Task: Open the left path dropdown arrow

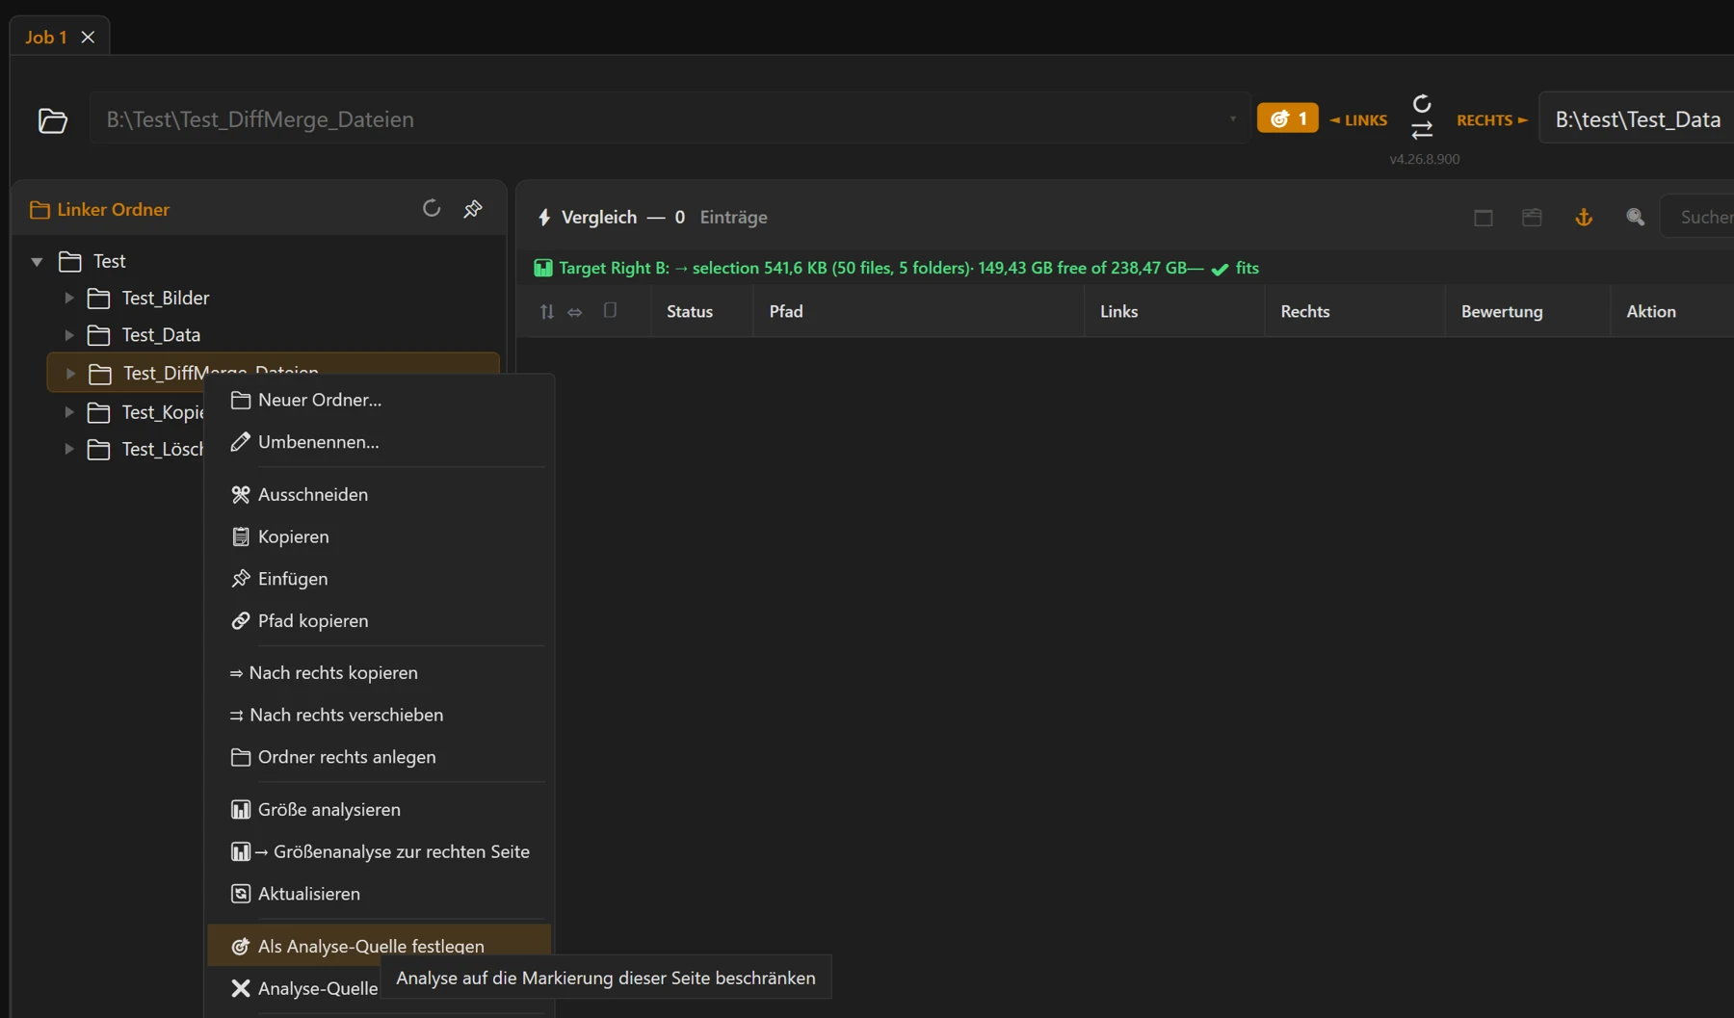Action: [1233, 119]
